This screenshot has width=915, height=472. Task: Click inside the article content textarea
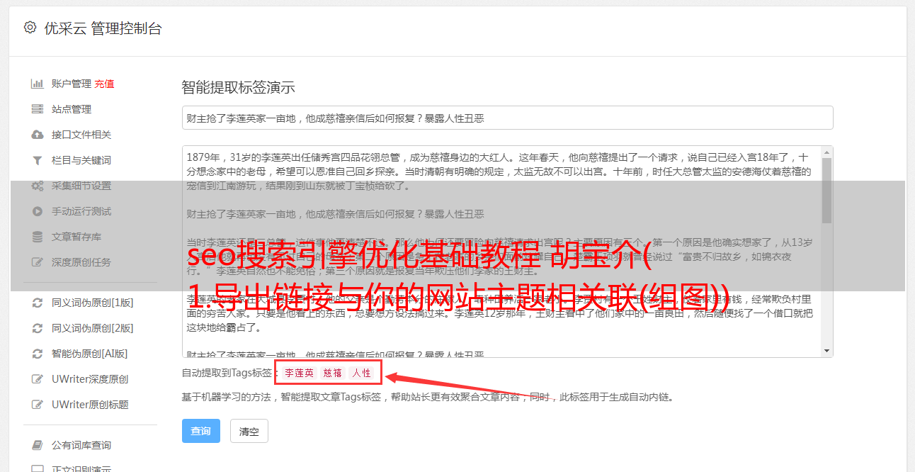501,252
